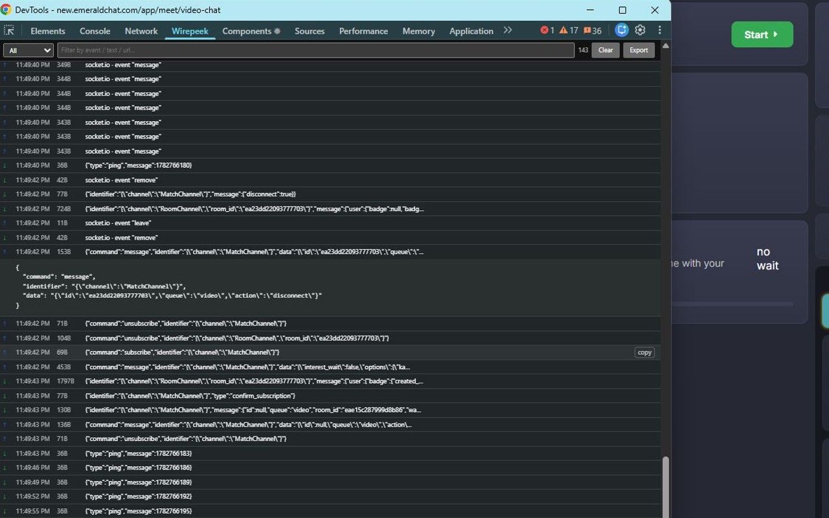Export the captured messages
This screenshot has width=829, height=518.
click(x=639, y=50)
